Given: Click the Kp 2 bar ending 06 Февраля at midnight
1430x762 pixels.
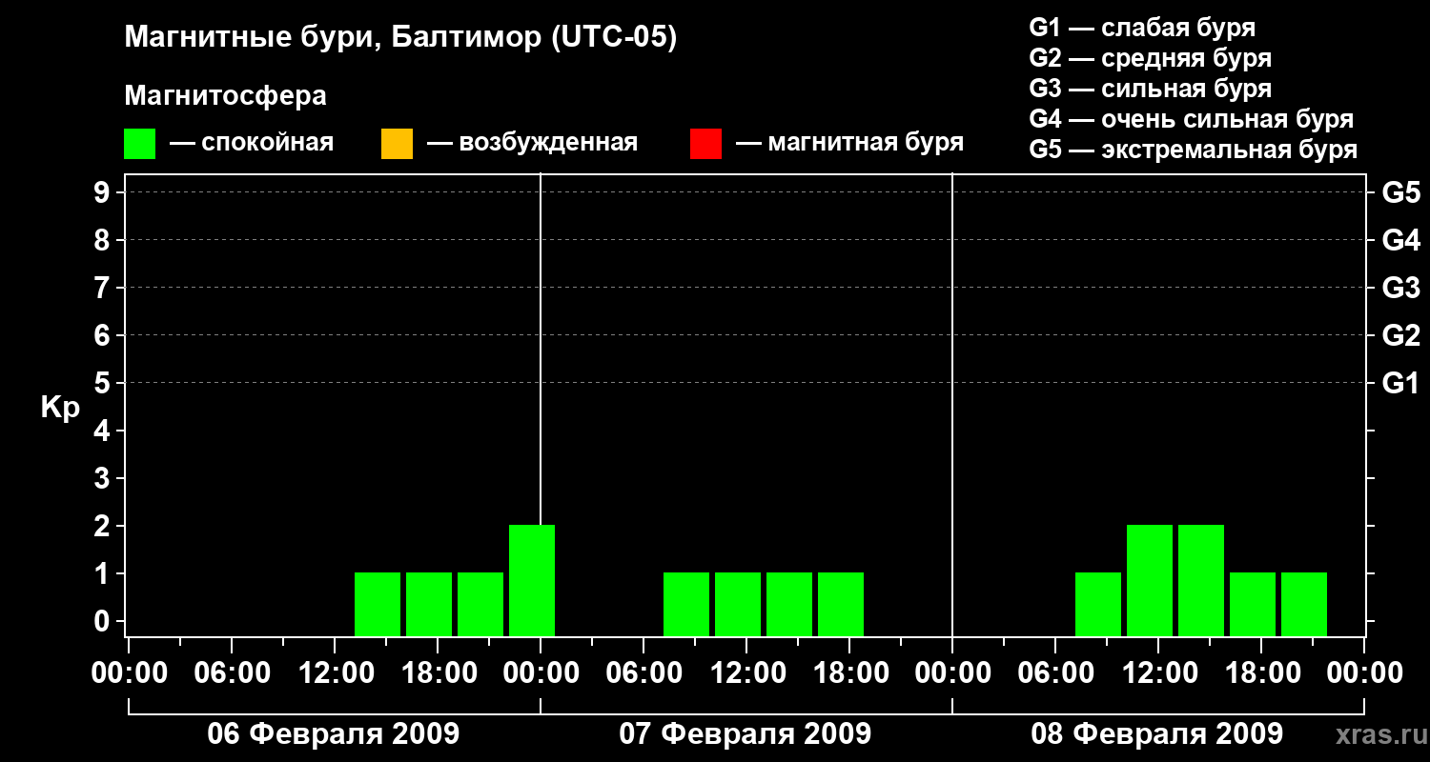Looking at the screenshot, I should (532, 580).
